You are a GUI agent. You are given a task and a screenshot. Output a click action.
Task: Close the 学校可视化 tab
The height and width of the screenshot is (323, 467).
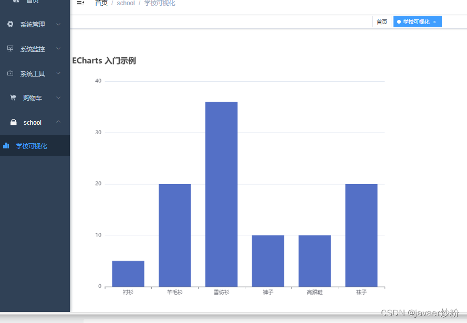click(435, 21)
